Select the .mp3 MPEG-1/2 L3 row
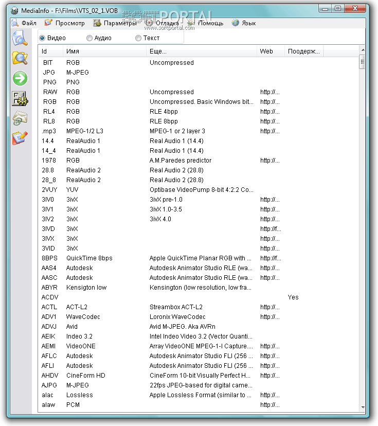The height and width of the screenshot is (426, 378). click(199, 131)
